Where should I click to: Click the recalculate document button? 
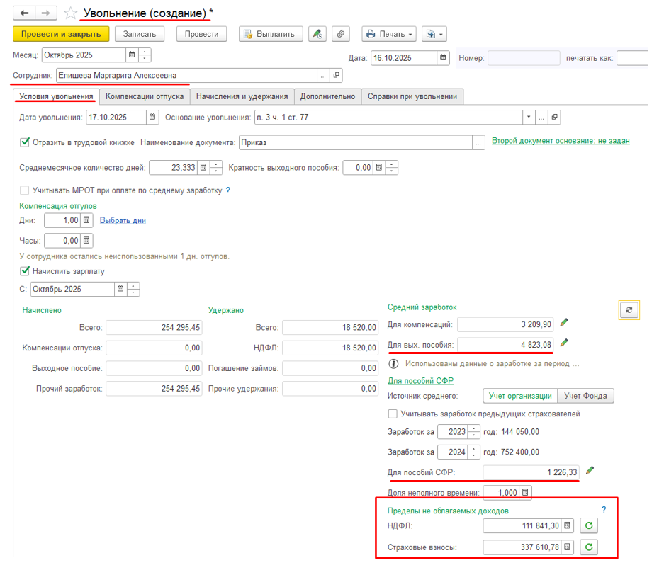coord(629,309)
